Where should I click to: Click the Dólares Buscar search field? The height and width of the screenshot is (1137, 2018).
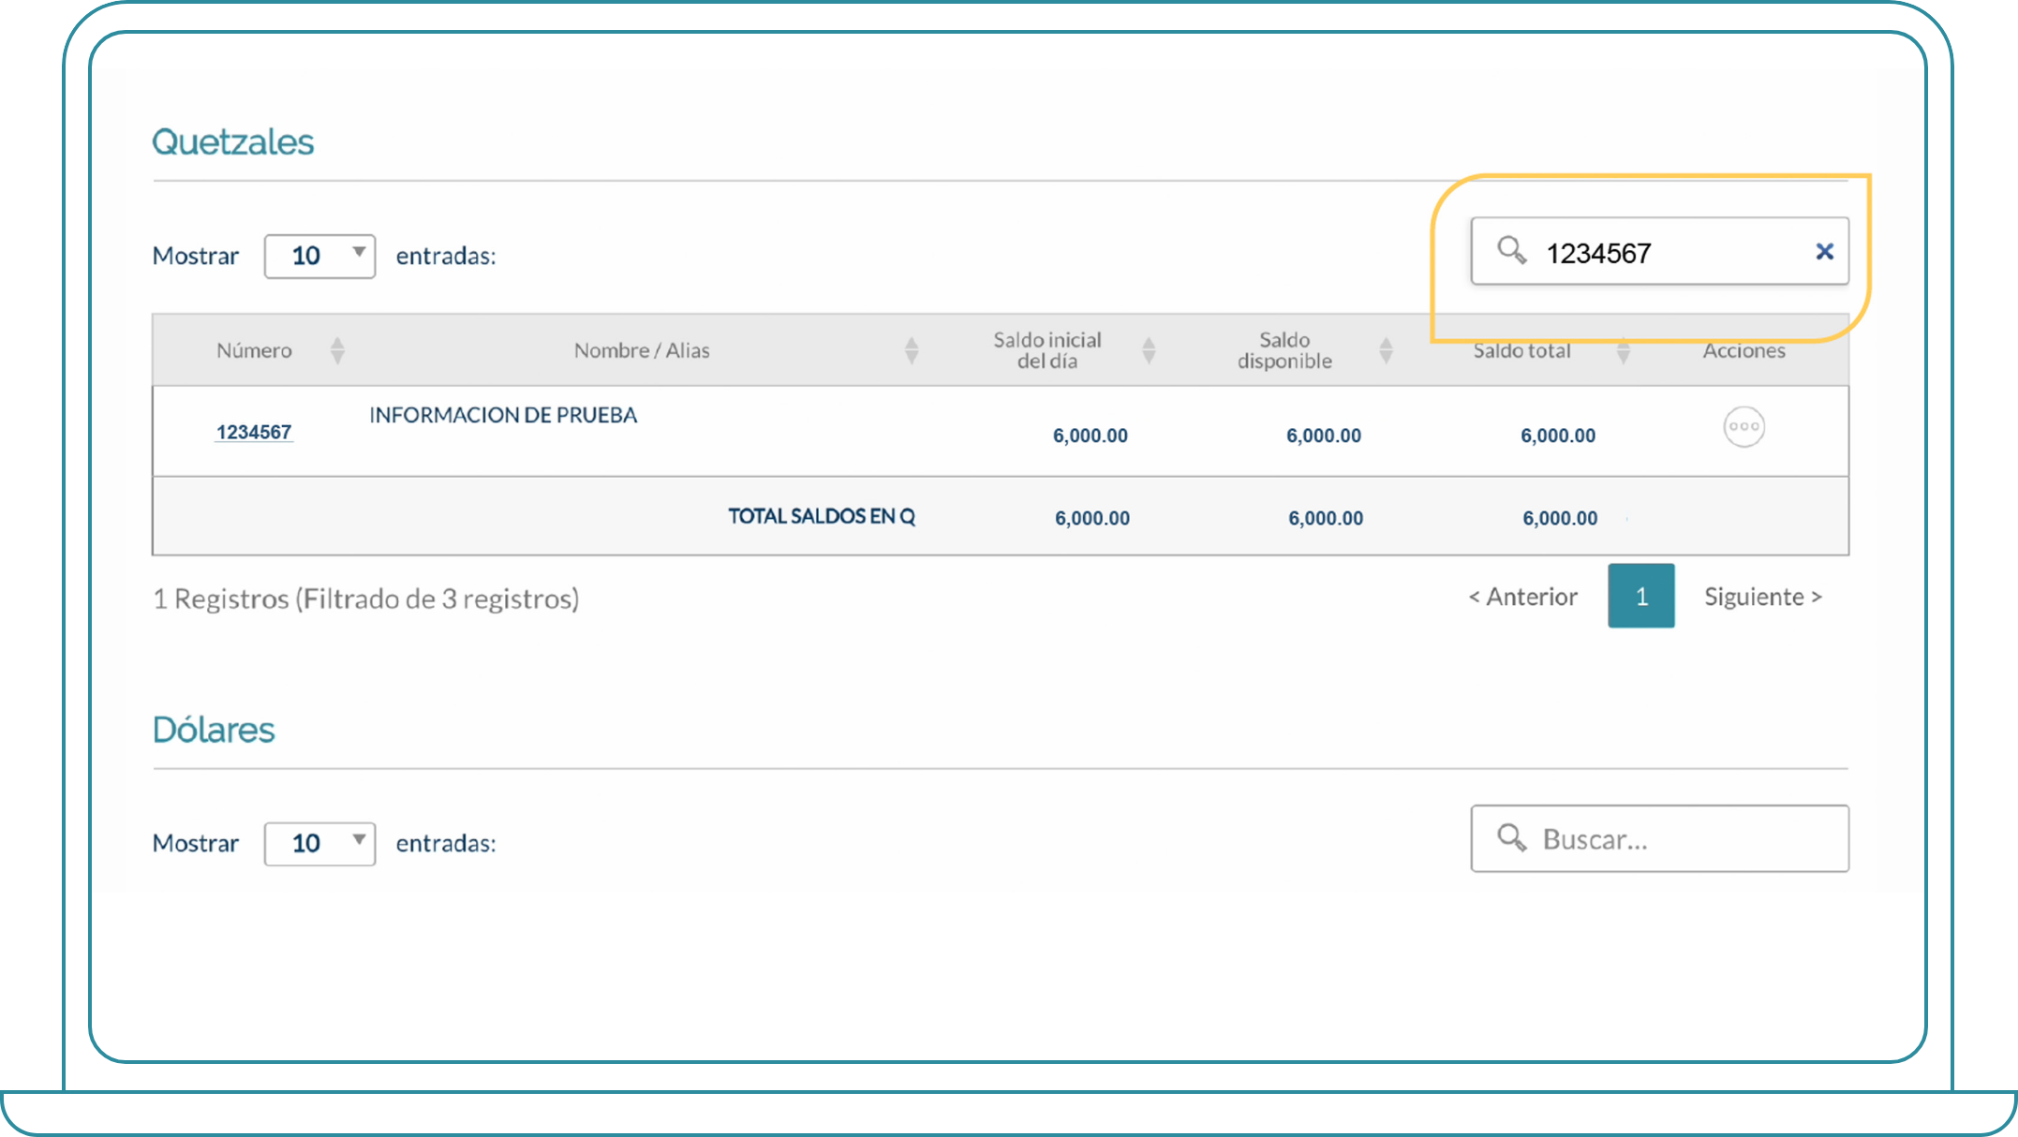[x=1660, y=838]
